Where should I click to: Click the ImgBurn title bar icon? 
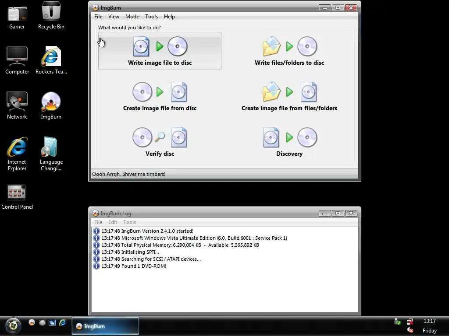tap(96, 7)
